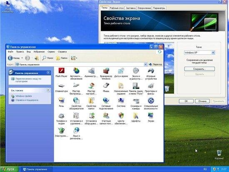229x172 pixels.
Task: Open Свойства папки icon
Action: [91, 104]
